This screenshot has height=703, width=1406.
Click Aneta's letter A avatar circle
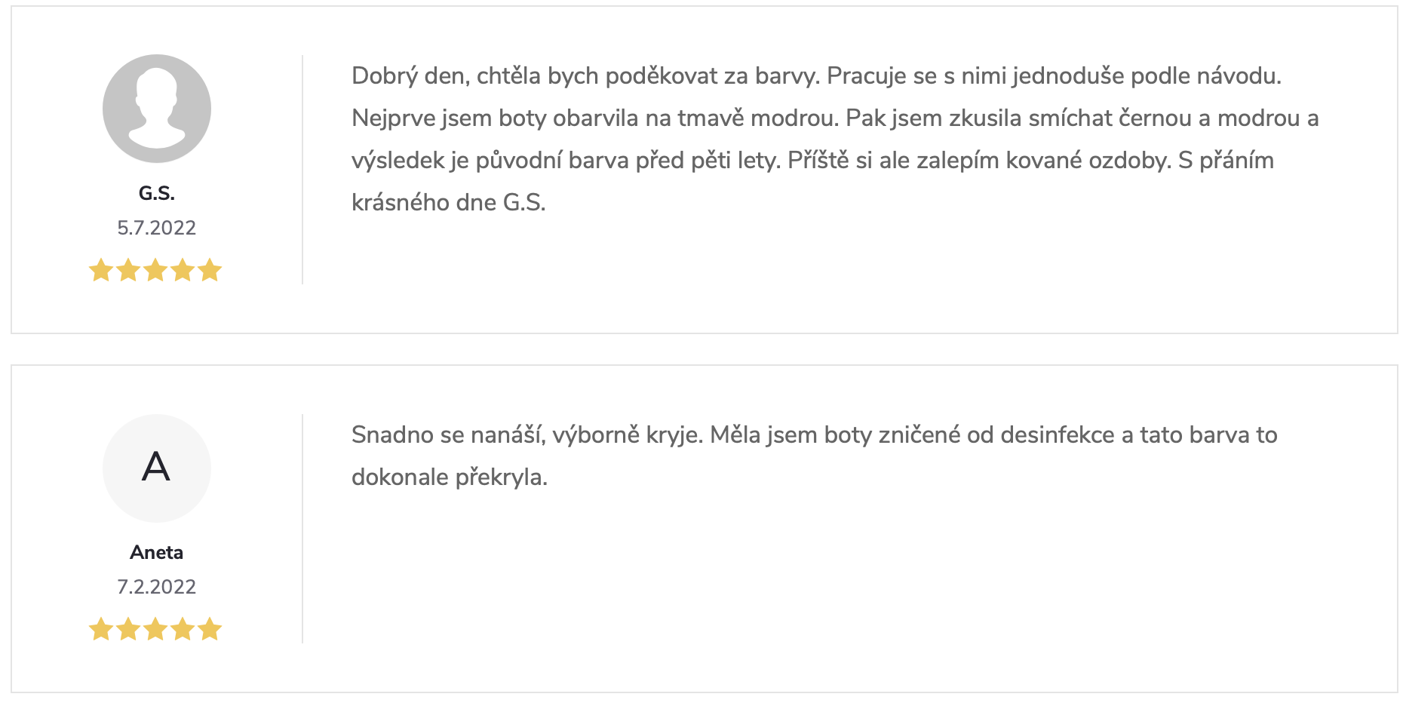coord(157,468)
